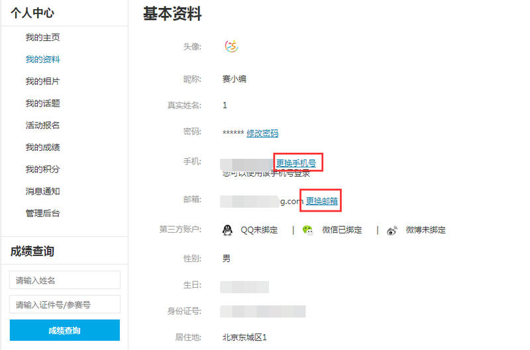Go to 我的相片 page
This screenshot has height=350, width=530.
[x=42, y=81]
